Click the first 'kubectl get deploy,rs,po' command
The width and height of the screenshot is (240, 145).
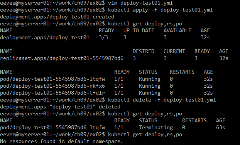145,24
